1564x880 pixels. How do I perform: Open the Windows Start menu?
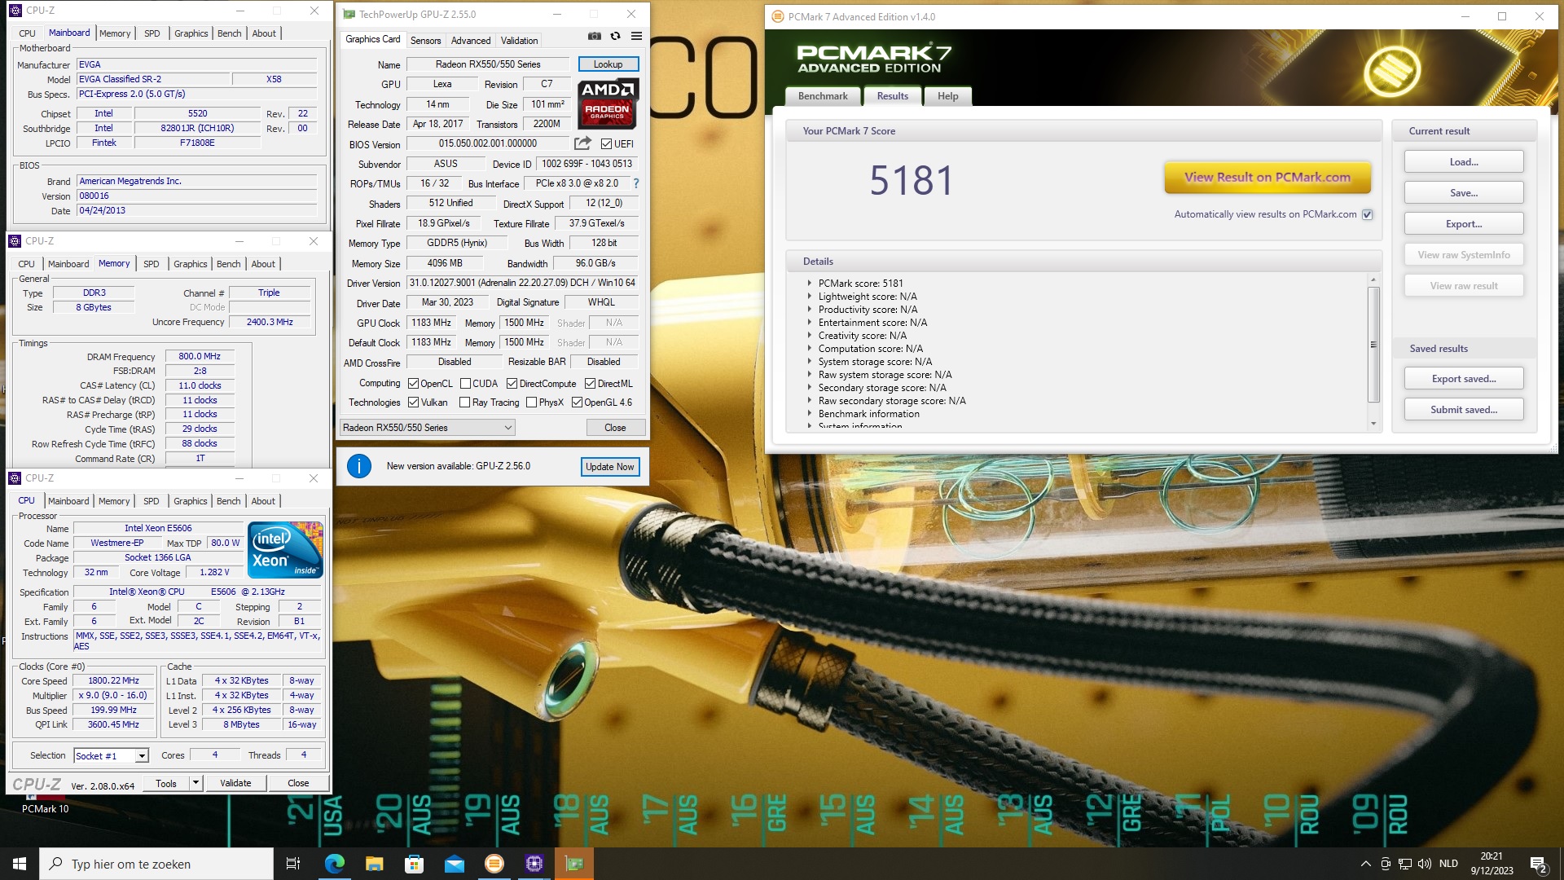point(20,864)
